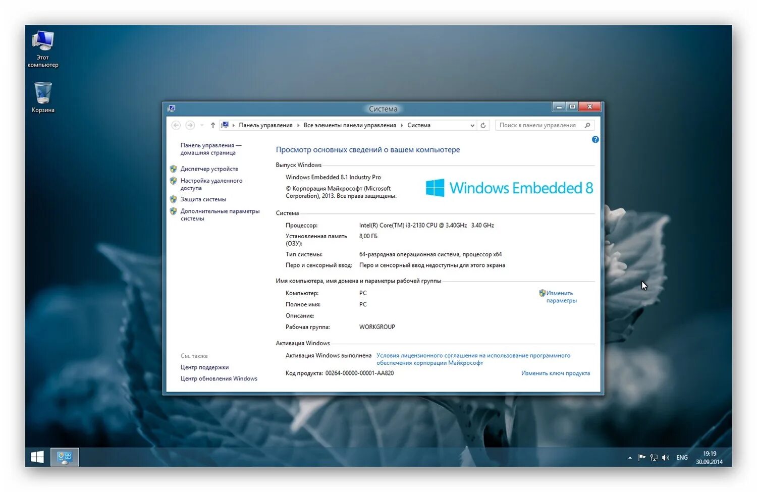Open the license terms 'Условия лицензионного соглашения' link

click(473, 359)
